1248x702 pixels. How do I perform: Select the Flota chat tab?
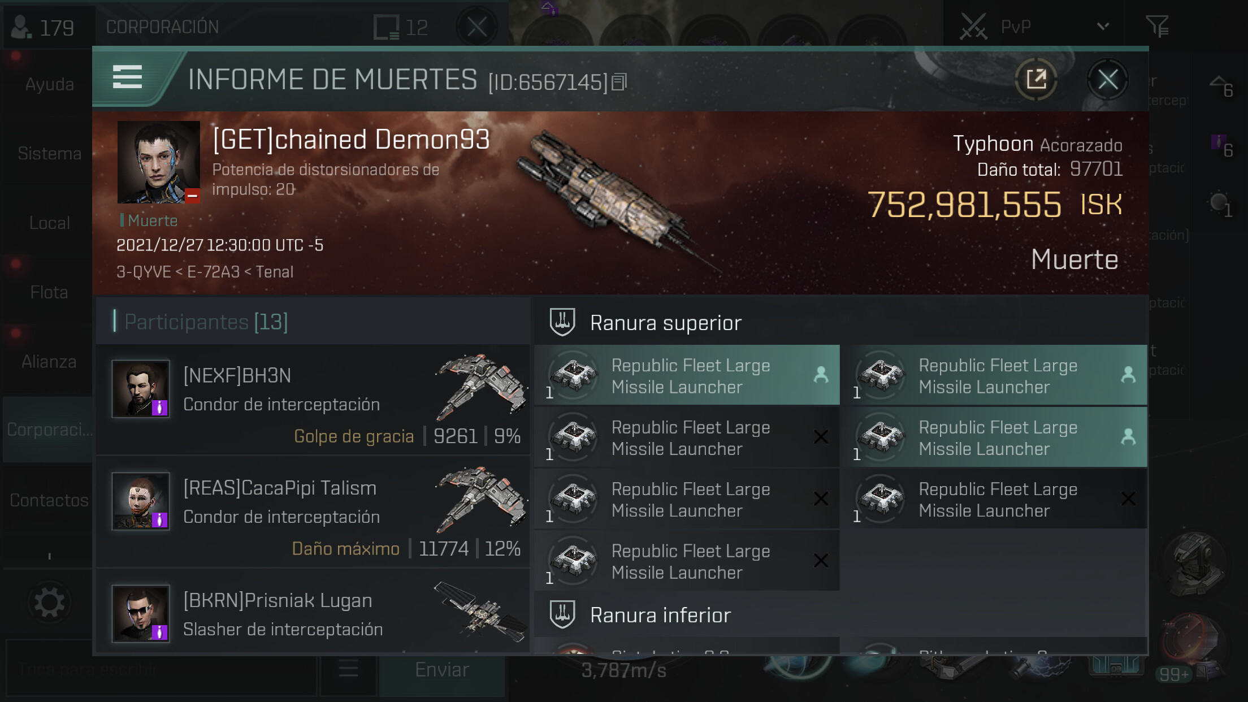49,292
